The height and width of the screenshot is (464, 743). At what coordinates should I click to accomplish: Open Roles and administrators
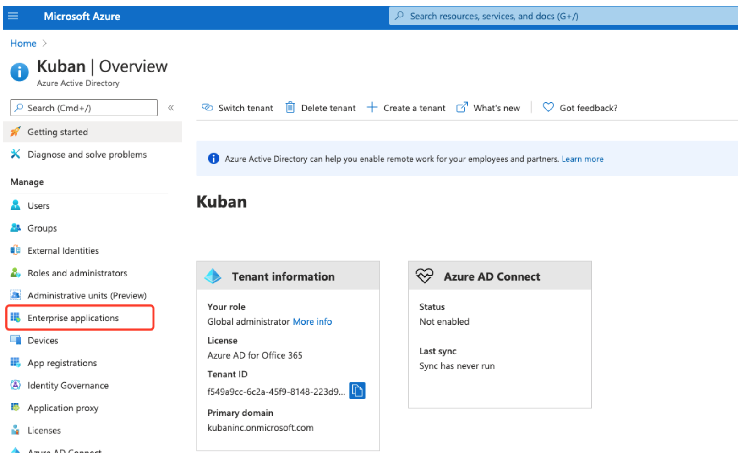tap(77, 273)
